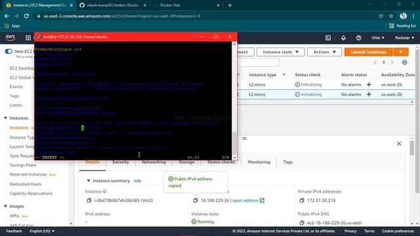Screen dimensions: 420x236
Task: Open Chrome profile avatar
Action: [x=403, y=16]
